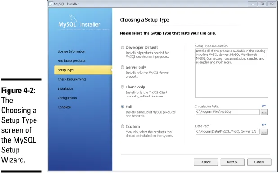Maximize the MySQL Installer window
Image resolution: width=280 pixels, height=175 pixels.
pyautogui.click(x=262, y=4)
